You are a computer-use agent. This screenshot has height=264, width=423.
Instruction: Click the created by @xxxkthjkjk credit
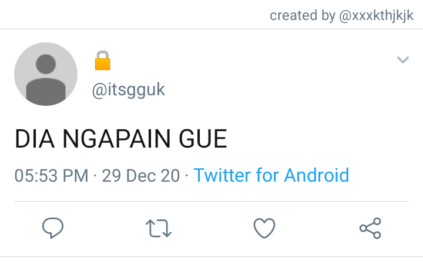[x=341, y=15]
